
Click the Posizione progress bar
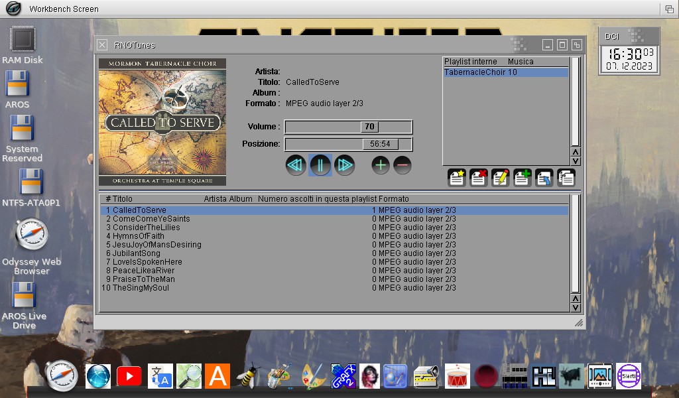(x=348, y=144)
